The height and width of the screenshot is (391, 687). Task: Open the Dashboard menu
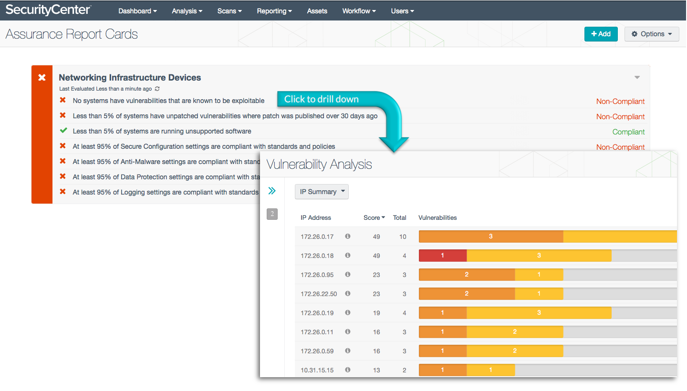(138, 11)
